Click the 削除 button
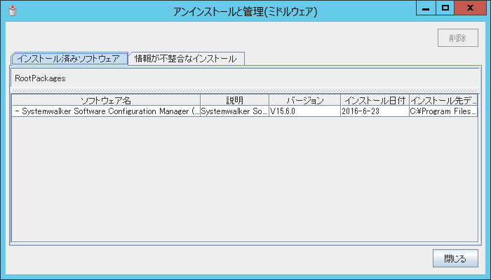 click(x=458, y=38)
